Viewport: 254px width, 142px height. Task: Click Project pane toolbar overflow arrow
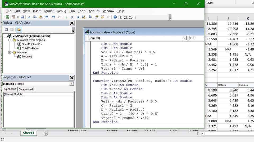pos(73,30)
